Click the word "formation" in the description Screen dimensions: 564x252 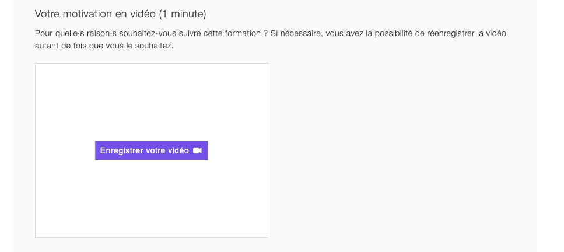pyautogui.click(x=244, y=33)
